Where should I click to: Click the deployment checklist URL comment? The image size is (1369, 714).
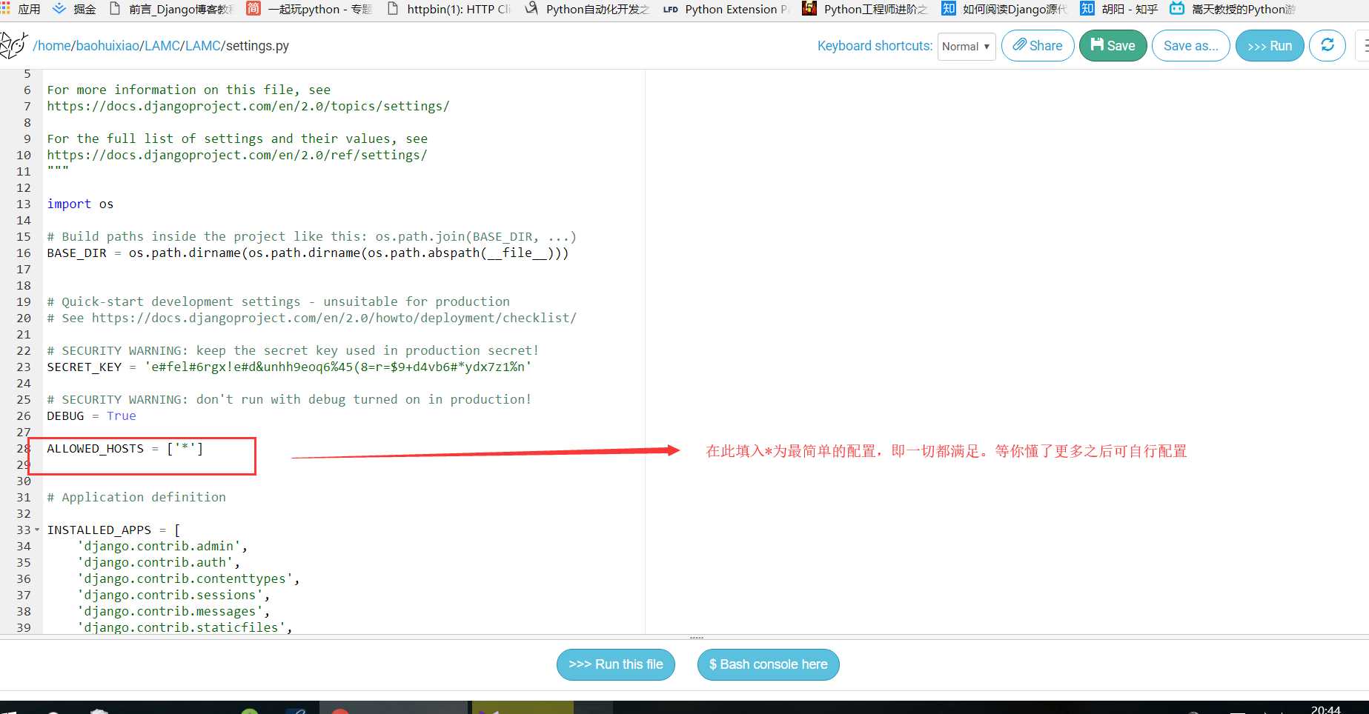click(x=311, y=318)
